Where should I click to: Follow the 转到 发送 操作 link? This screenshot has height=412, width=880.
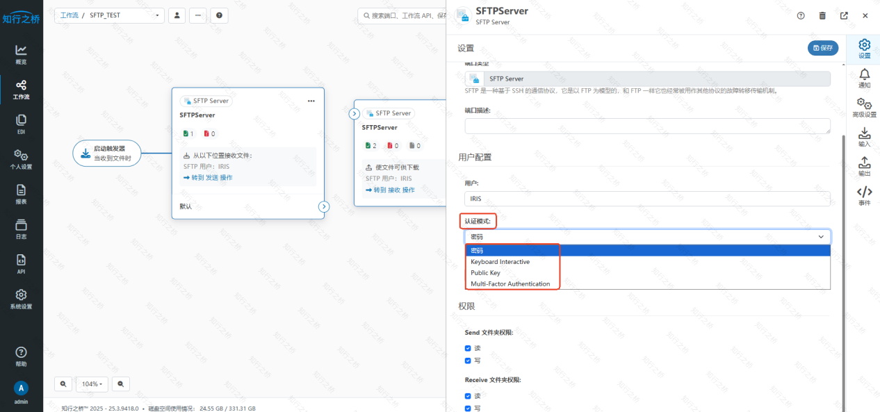[208, 178]
